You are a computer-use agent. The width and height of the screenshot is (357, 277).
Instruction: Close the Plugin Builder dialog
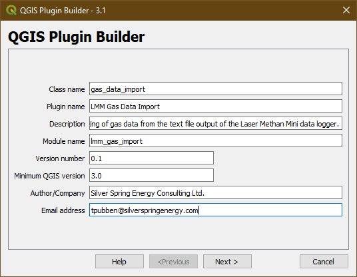click(346, 10)
